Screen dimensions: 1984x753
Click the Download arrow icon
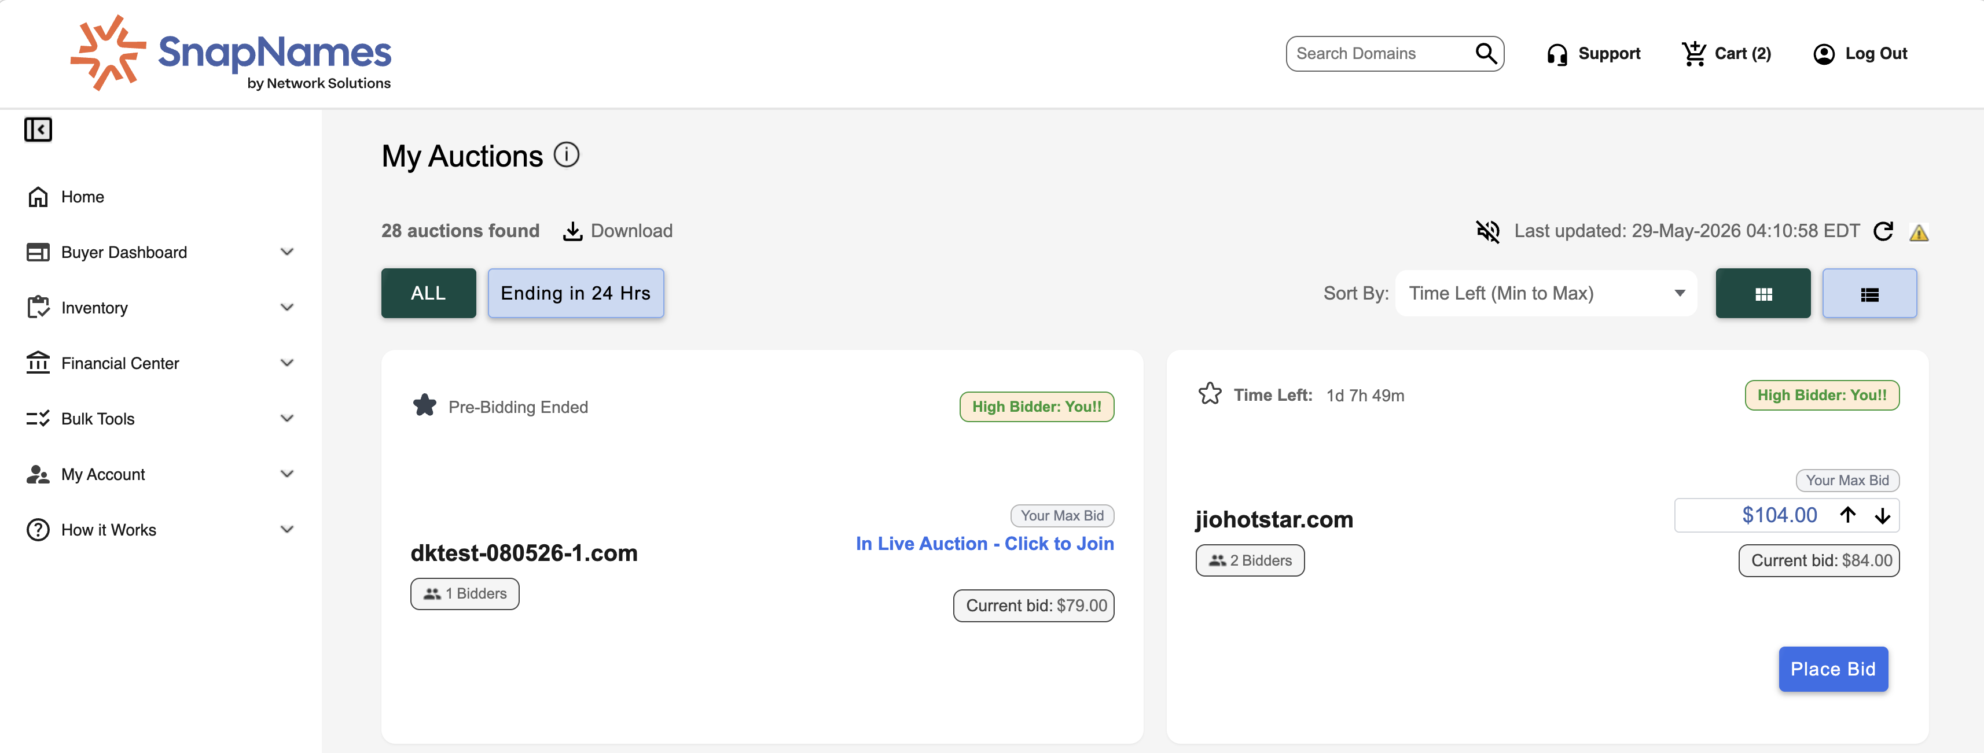(572, 231)
